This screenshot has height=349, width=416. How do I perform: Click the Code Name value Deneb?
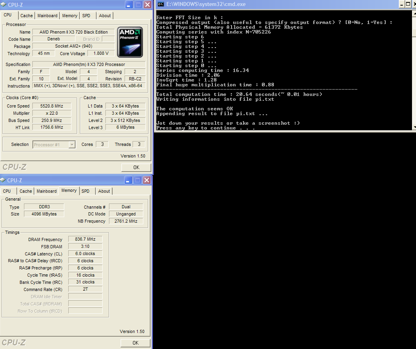[53, 39]
